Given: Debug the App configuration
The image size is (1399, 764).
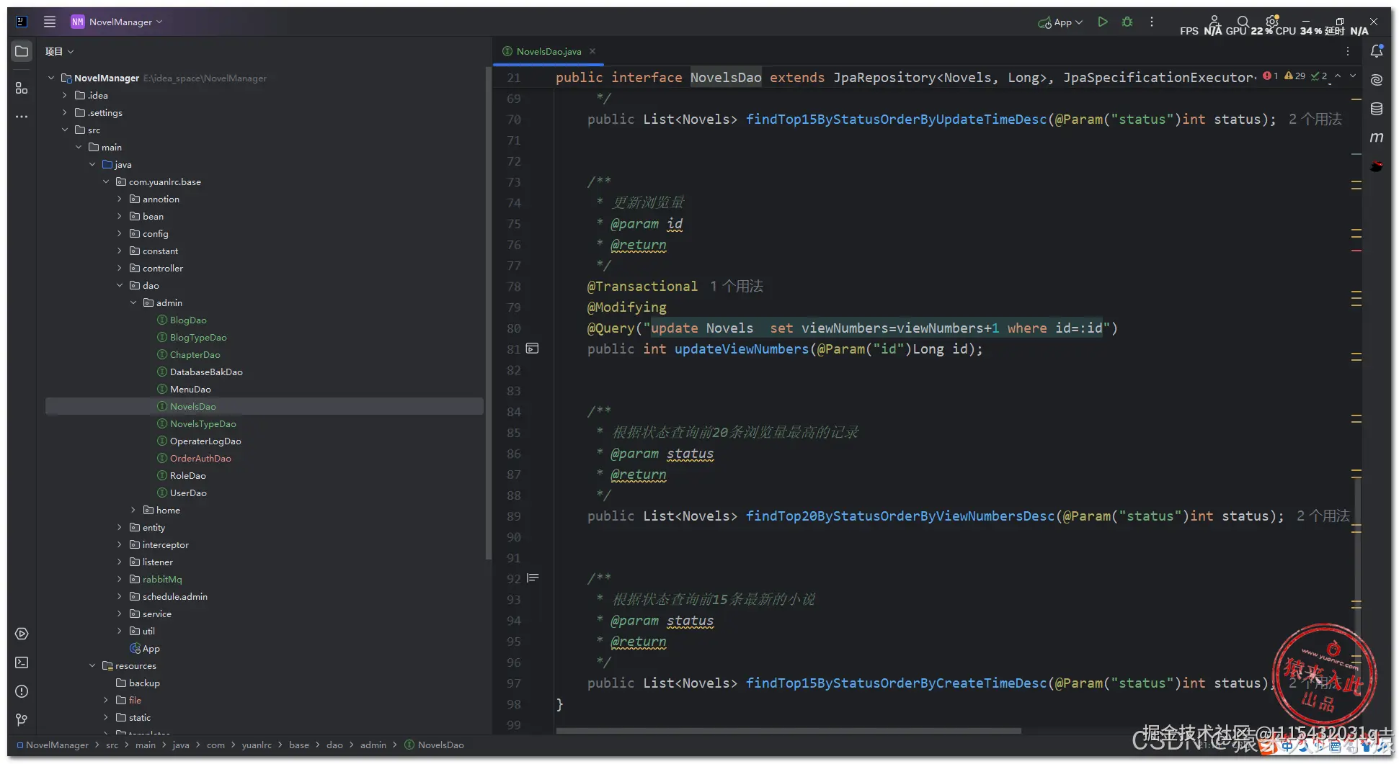Looking at the screenshot, I should pos(1127,22).
